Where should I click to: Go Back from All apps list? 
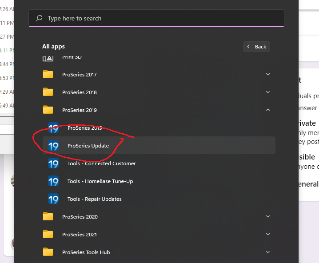click(256, 47)
